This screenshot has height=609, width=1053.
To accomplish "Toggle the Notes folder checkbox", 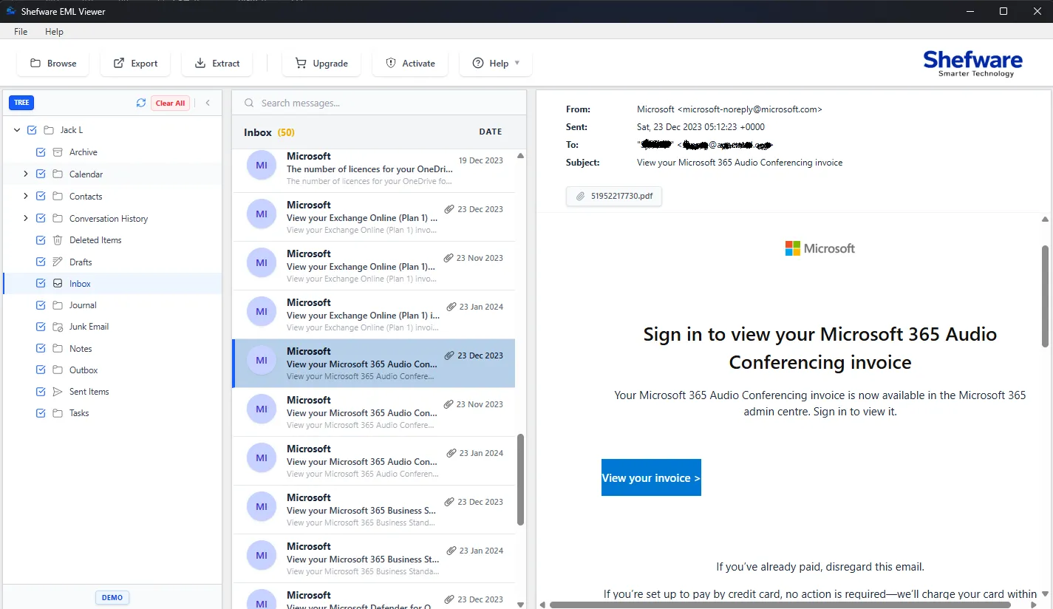I will [41, 349].
